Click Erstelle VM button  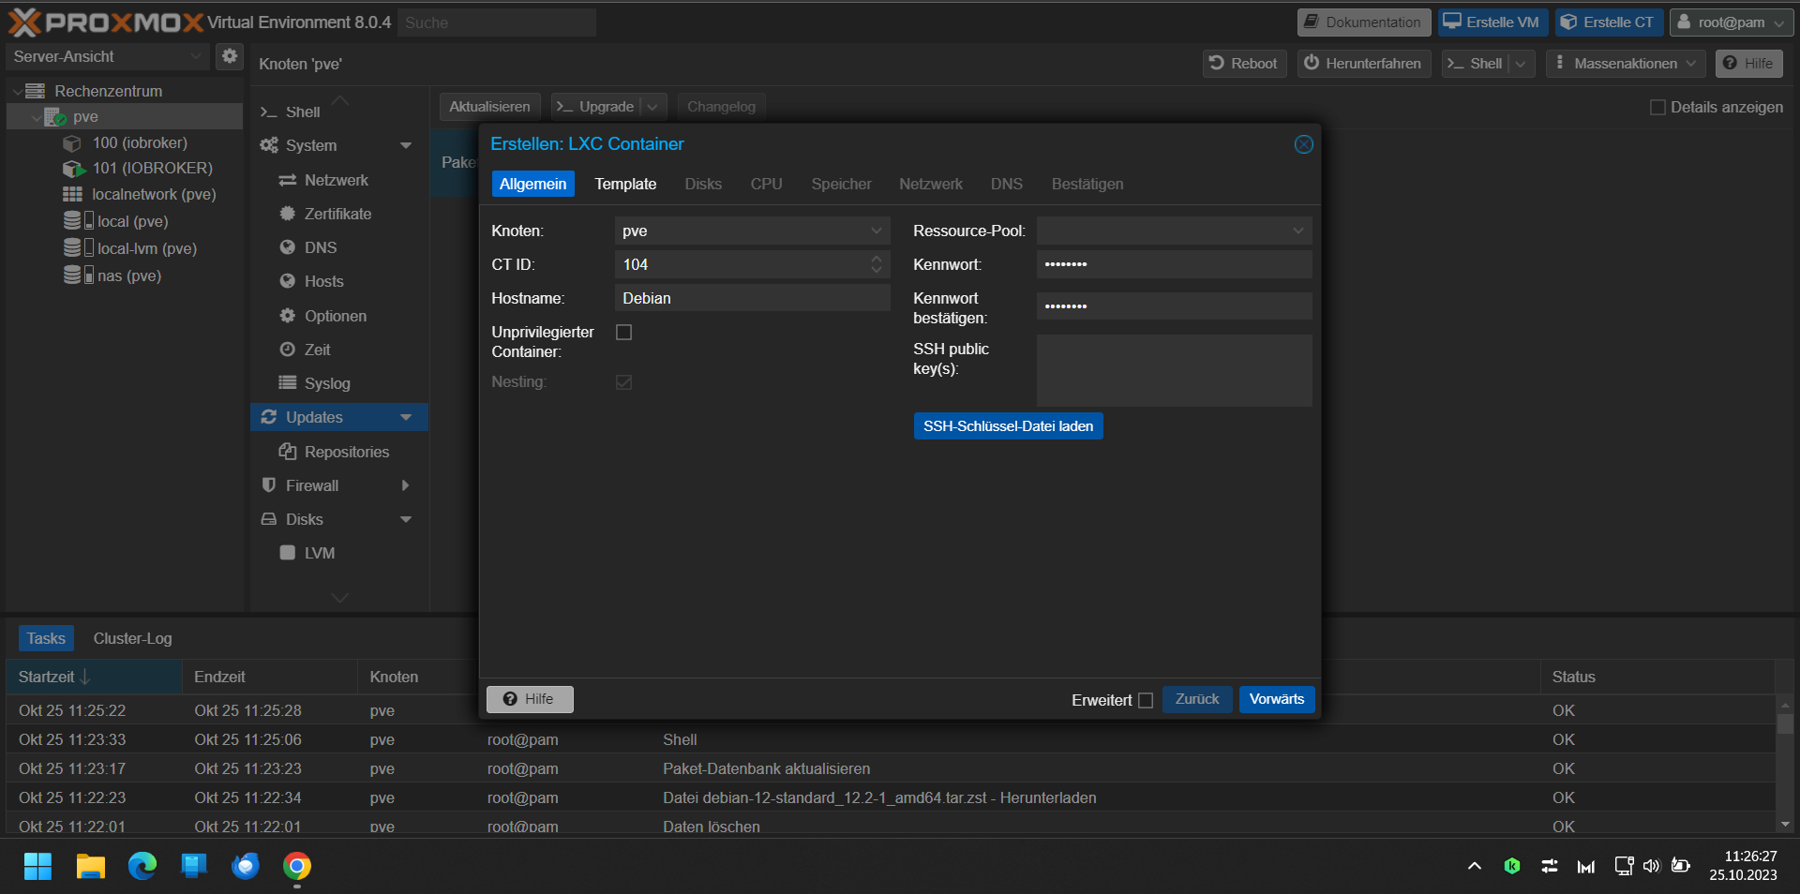[x=1492, y=22]
